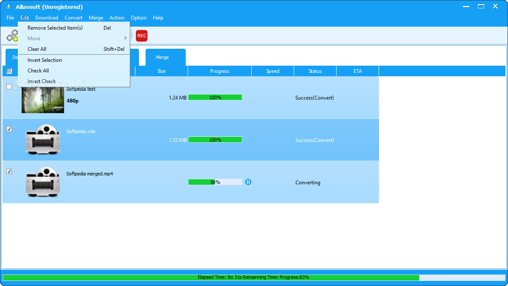The width and height of the screenshot is (508, 286).
Task: Toggle the select-all checkbox in the header
Action: click(9, 71)
